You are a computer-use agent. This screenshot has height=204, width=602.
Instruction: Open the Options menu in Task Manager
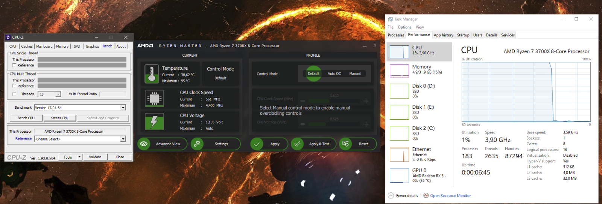click(x=404, y=27)
